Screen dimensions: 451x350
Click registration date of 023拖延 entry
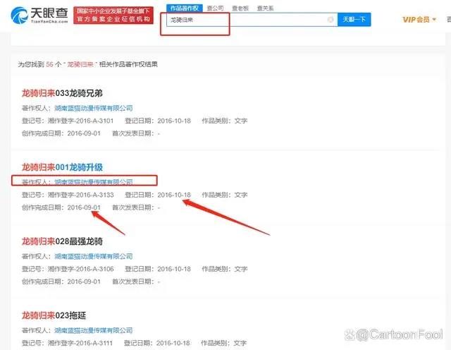pos(173,343)
